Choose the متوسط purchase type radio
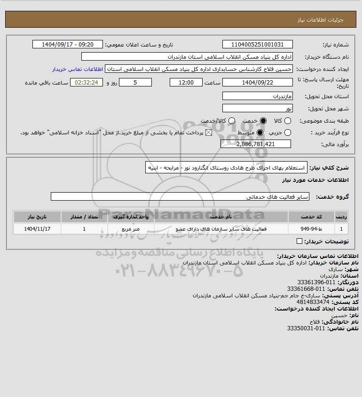This screenshot has height=397, width=362. 260,132
